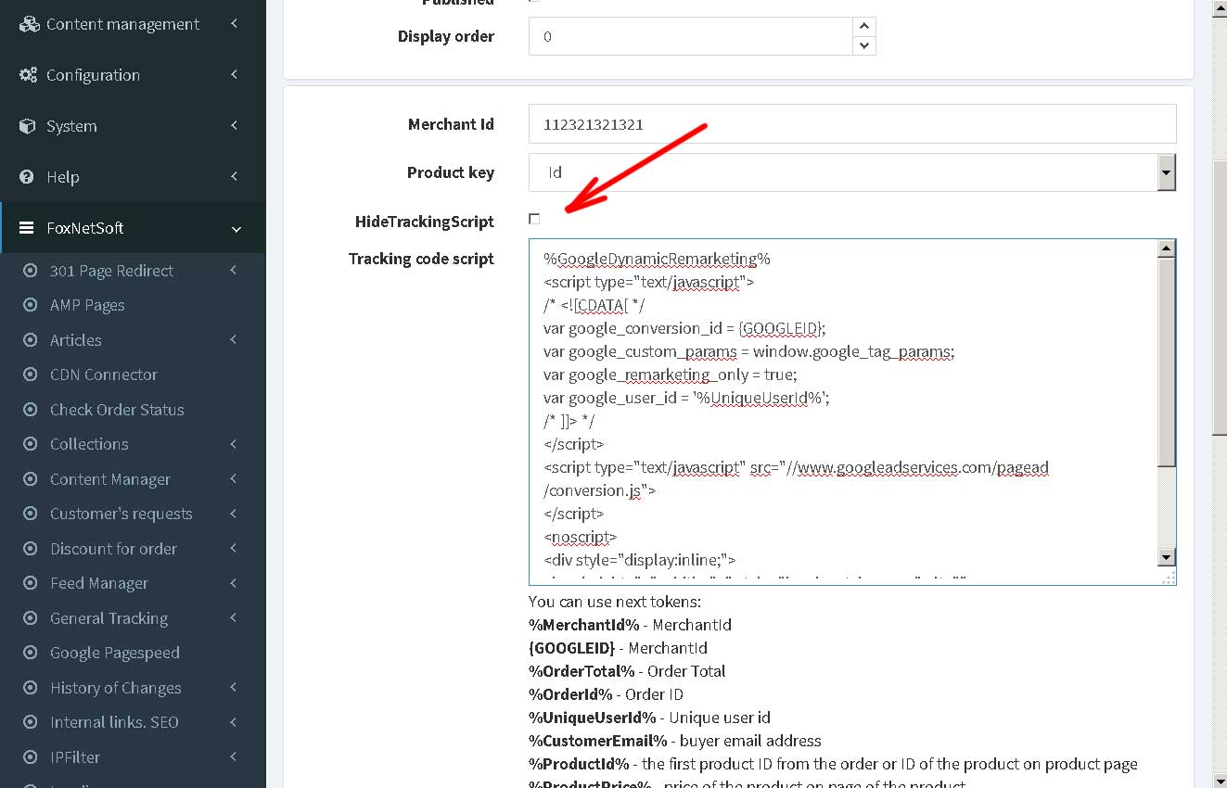Expand the Collections submenu chevron
Screen dimensions: 1227x788
[234, 443]
